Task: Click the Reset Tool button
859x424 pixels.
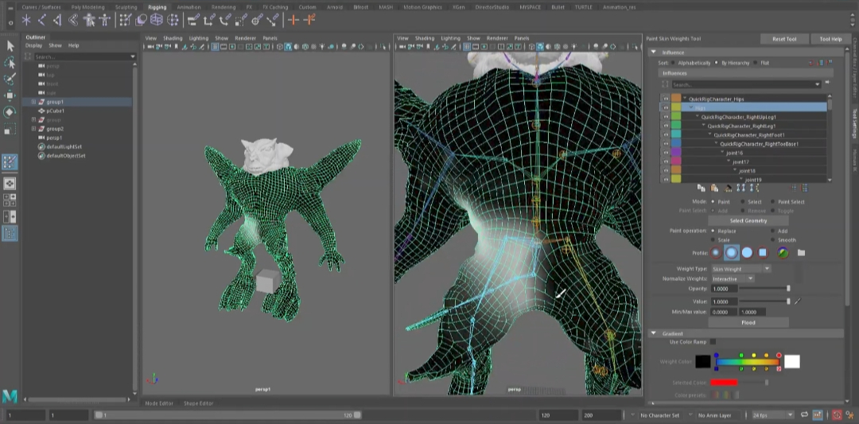Action: [x=784, y=39]
